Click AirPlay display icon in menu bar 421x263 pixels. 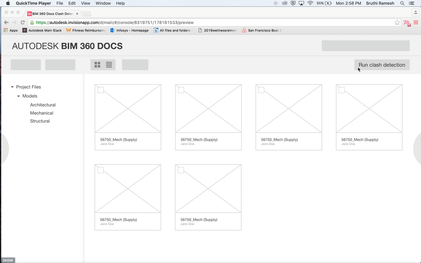coord(302,3)
